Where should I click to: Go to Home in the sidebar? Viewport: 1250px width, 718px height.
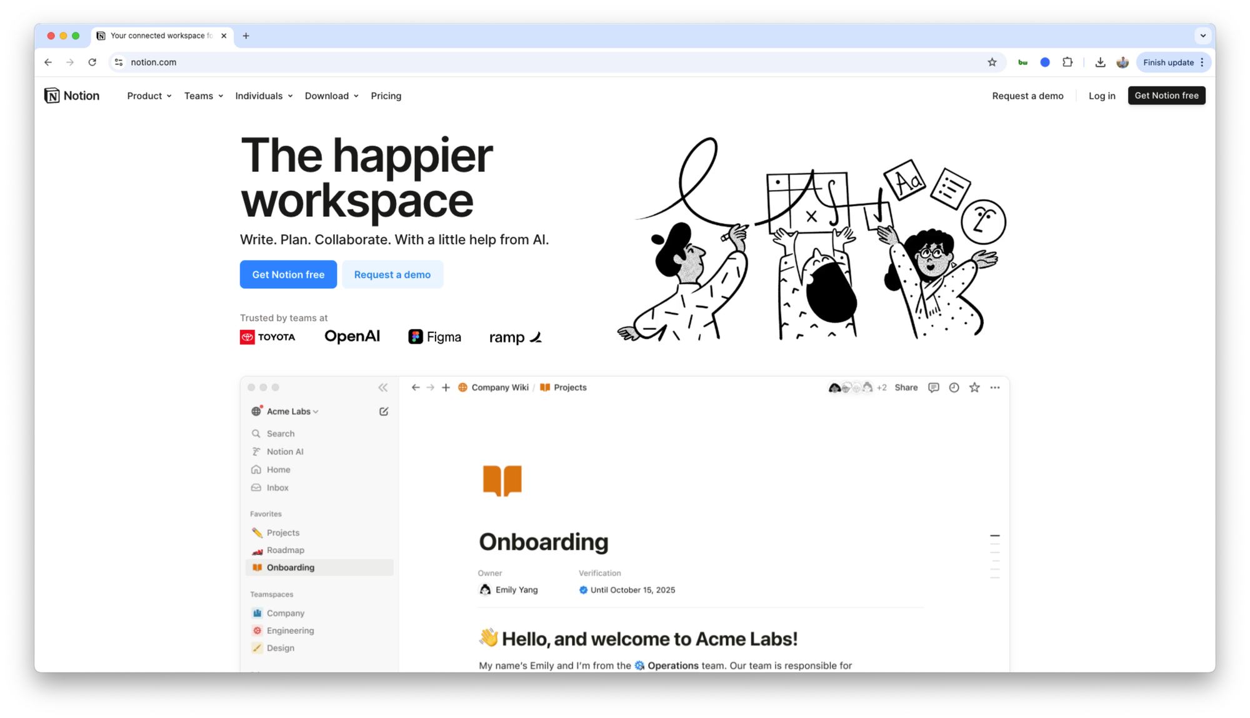tap(319, 470)
